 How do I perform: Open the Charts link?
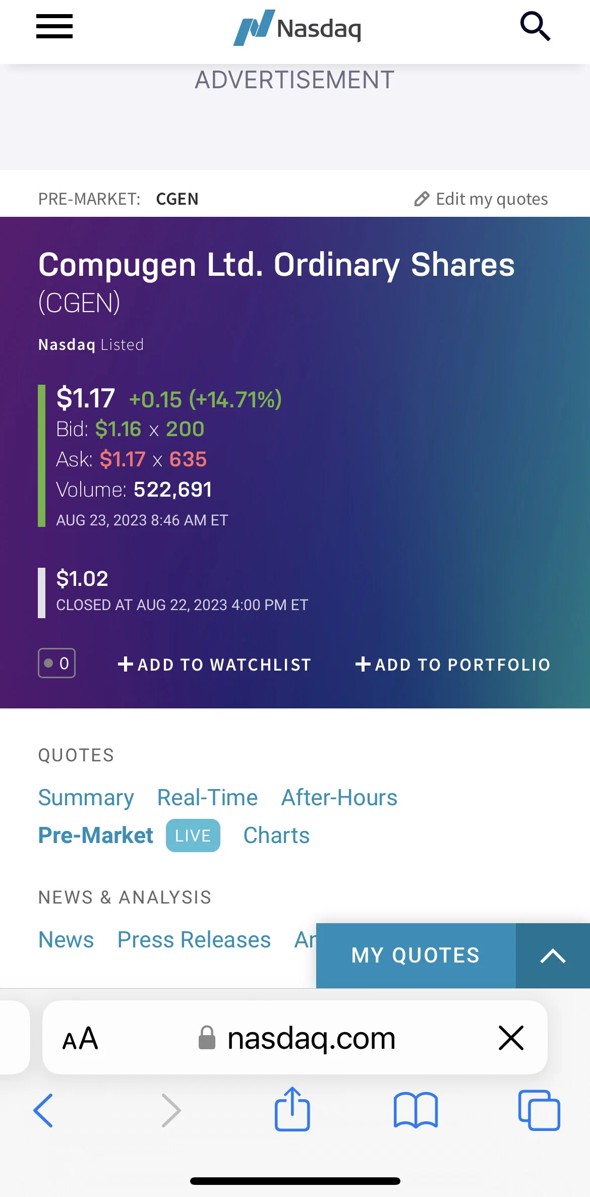[276, 835]
